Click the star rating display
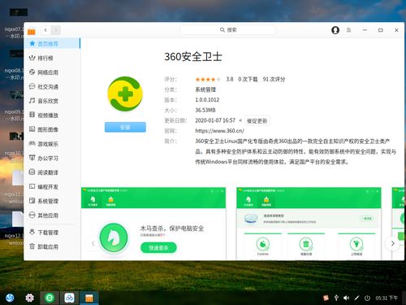Image resolution: width=406 pixels, height=305 pixels. 208,80
